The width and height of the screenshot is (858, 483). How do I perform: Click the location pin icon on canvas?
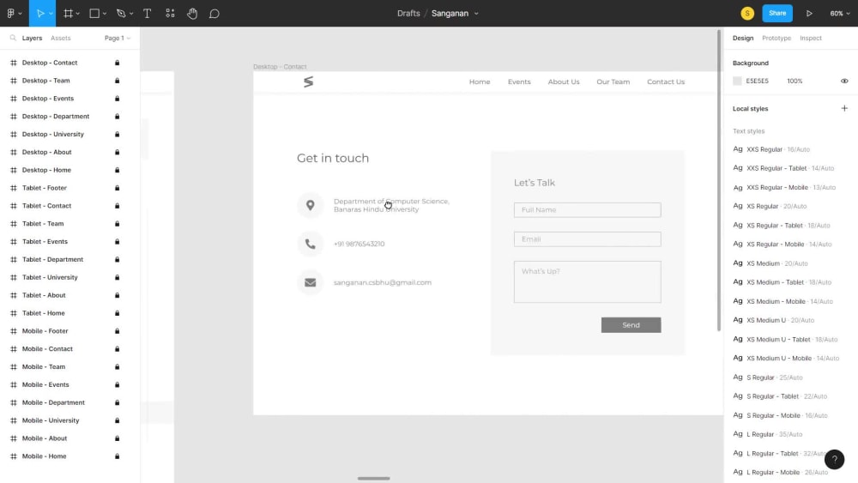click(x=311, y=205)
